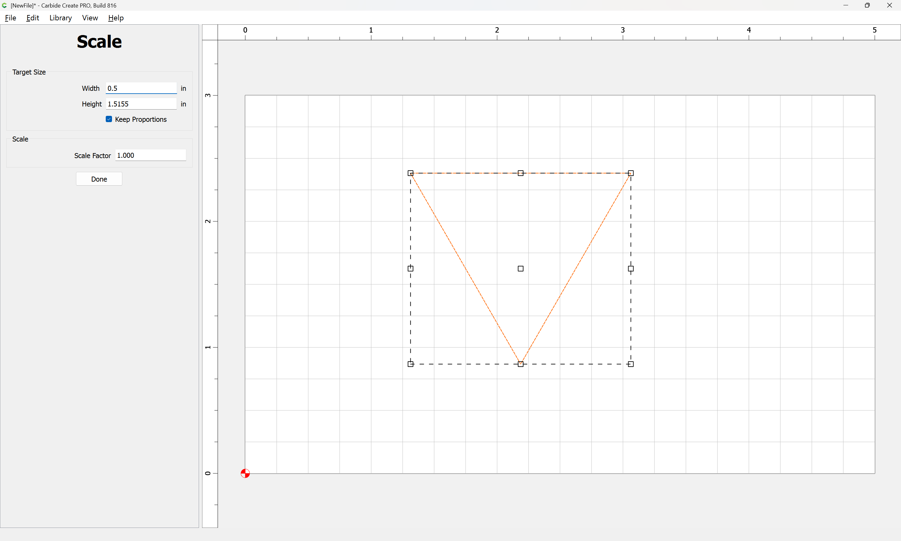Screen dimensions: 901x541
Task: Open the Help menu
Action: 116,18
